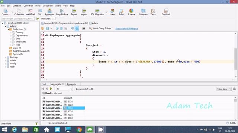The width and height of the screenshot is (238, 133).
Task: Go to next results page green arrow
Action: (x=51, y=89)
